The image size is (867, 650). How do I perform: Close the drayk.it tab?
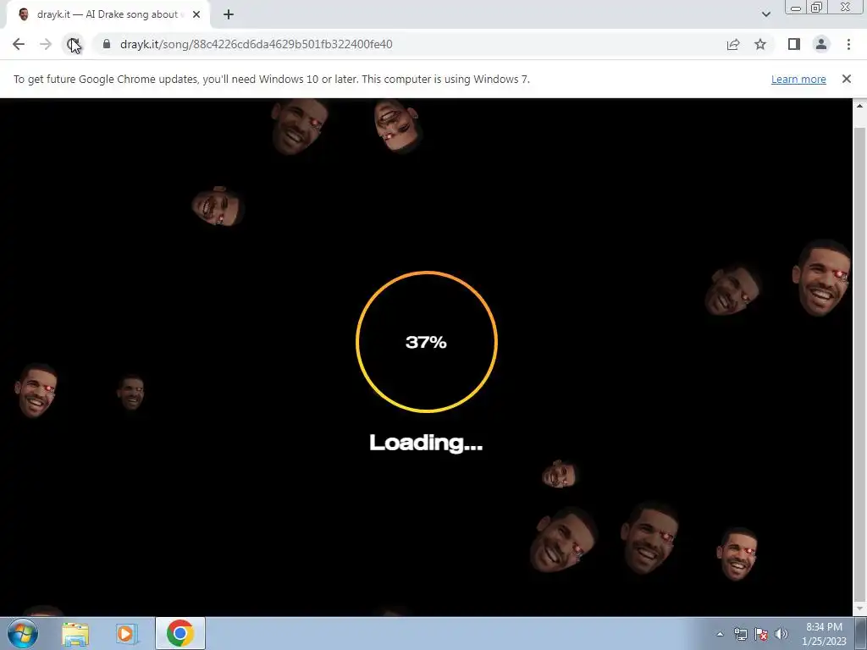(196, 14)
